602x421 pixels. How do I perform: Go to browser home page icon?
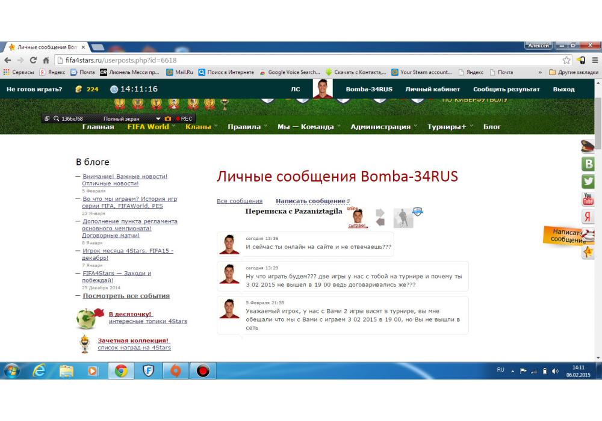point(46,60)
